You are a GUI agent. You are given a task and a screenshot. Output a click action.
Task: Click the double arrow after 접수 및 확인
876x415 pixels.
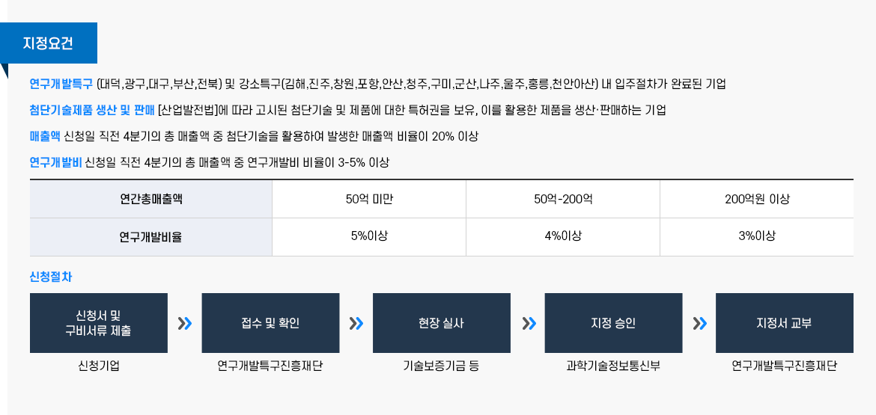click(x=356, y=323)
